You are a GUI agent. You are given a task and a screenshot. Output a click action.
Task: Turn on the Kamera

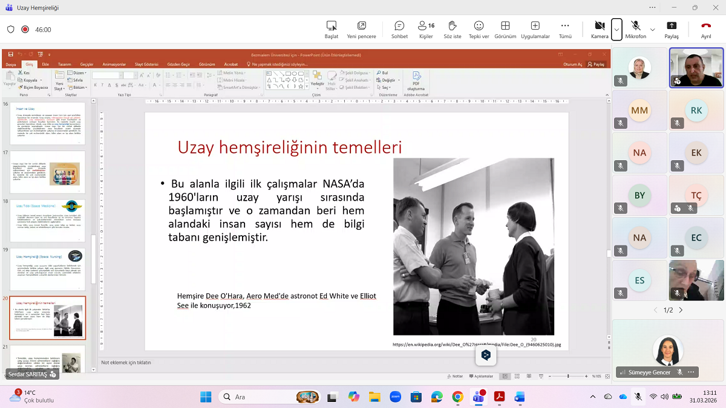[599, 29]
